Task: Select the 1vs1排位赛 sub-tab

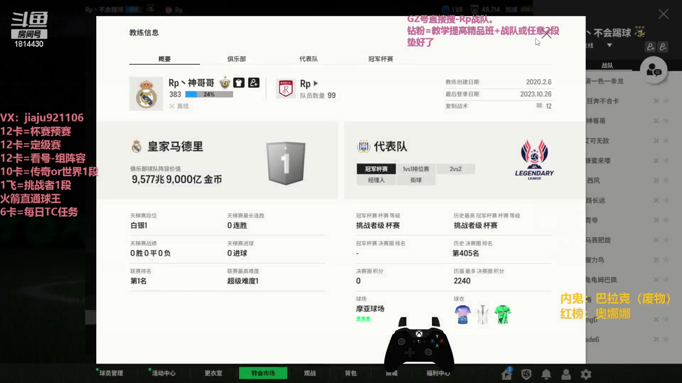Action: pos(415,169)
